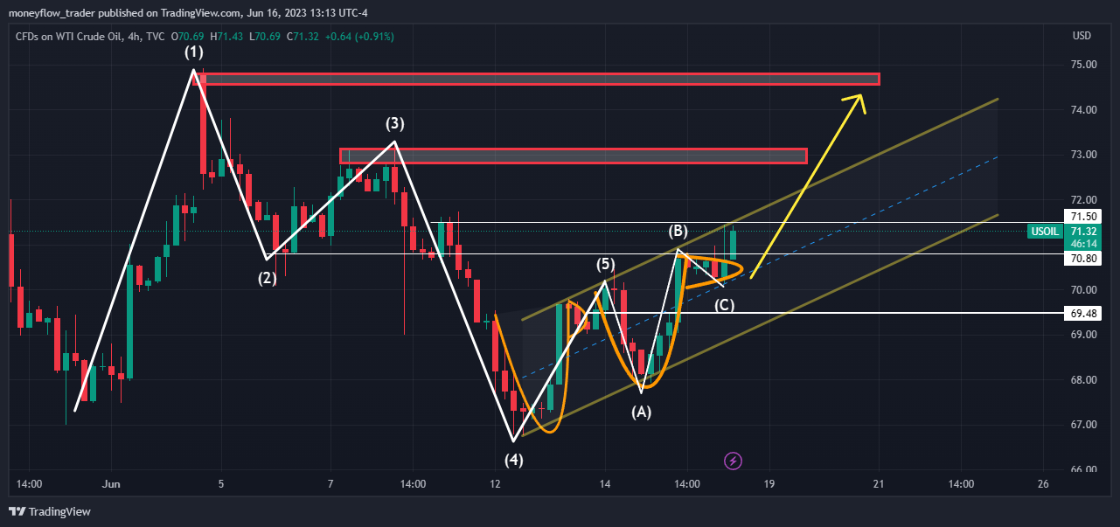Select the wave label (2)
Viewport: 1120px width, 527px height.
coord(267,279)
